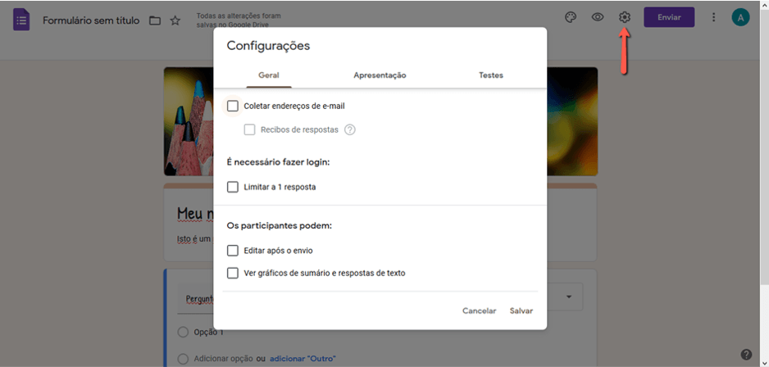Star the untitled form
769x367 pixels.
point(175,20)
